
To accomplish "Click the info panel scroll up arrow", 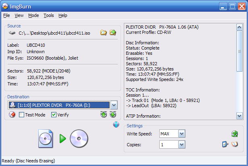I will [240, 27].
